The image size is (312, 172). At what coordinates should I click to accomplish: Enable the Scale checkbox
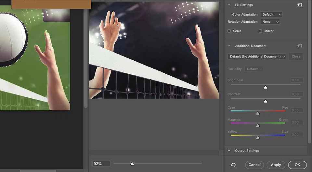click(229, 31)
